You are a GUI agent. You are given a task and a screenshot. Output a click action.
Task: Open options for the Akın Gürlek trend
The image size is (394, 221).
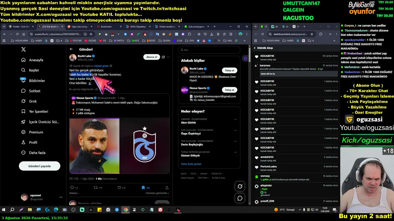coord(235,119)
